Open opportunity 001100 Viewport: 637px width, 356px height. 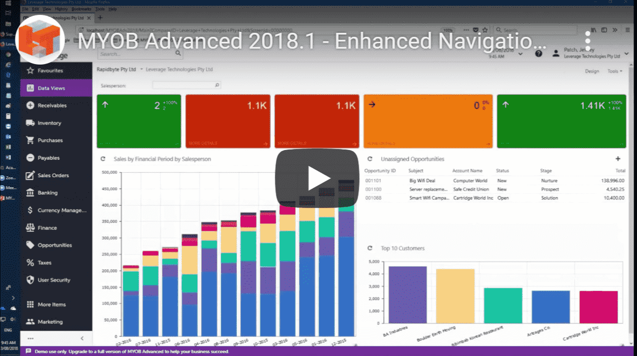click(373, 189)
